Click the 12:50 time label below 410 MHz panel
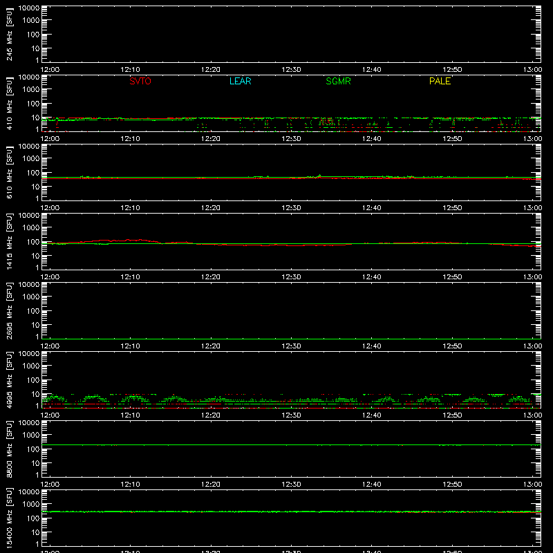The width and height of the screenshot is (553, 553). click(x=452, y=139)
